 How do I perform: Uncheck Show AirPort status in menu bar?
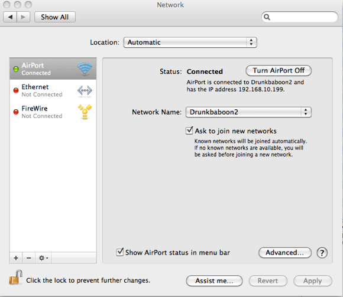pyautogui.click(x=120, y=252)
